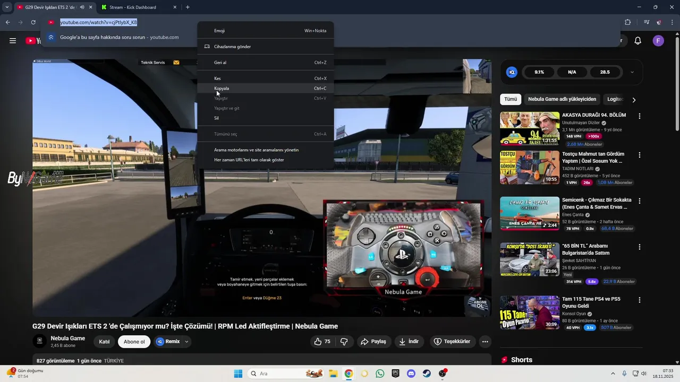Expand the vidIQ stats panel chevron

[632, 72]
